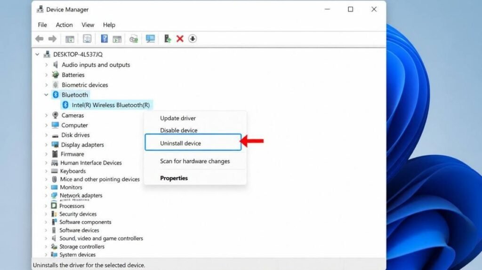The width and height of the screenshot is (482, 270).
Task: Open the View menu
Action: pyautogui.click(x=88, y=25)
